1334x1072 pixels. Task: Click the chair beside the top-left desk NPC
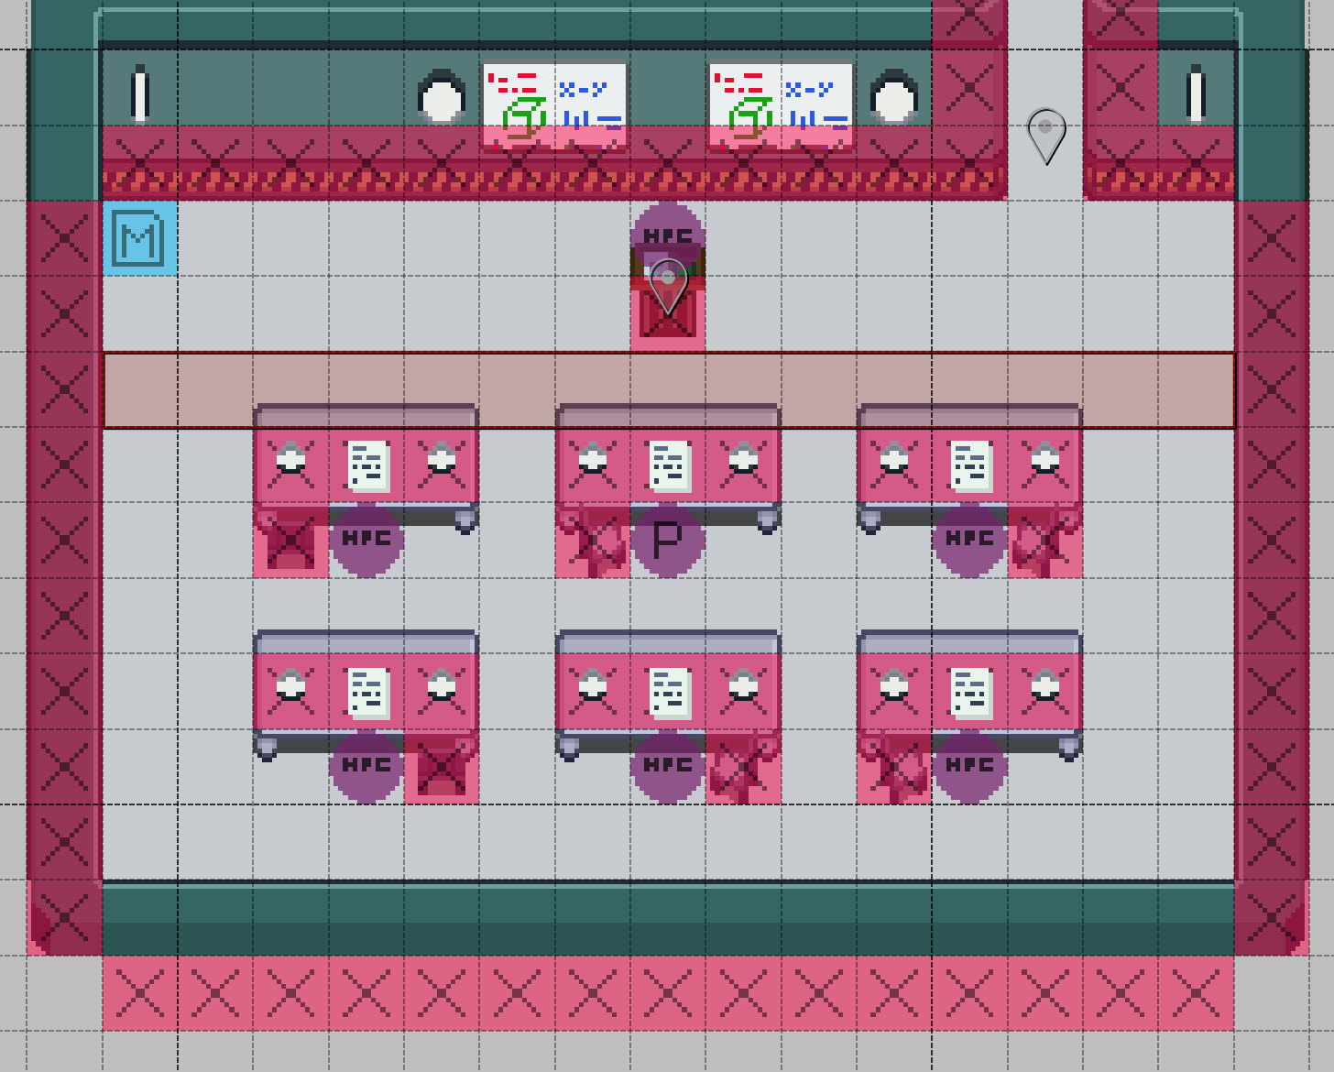(290, 541)
